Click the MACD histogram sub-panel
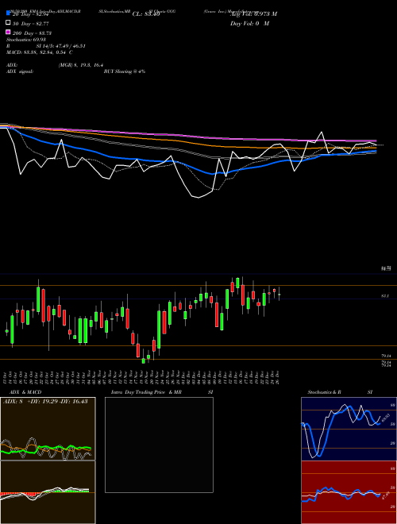 48,492
